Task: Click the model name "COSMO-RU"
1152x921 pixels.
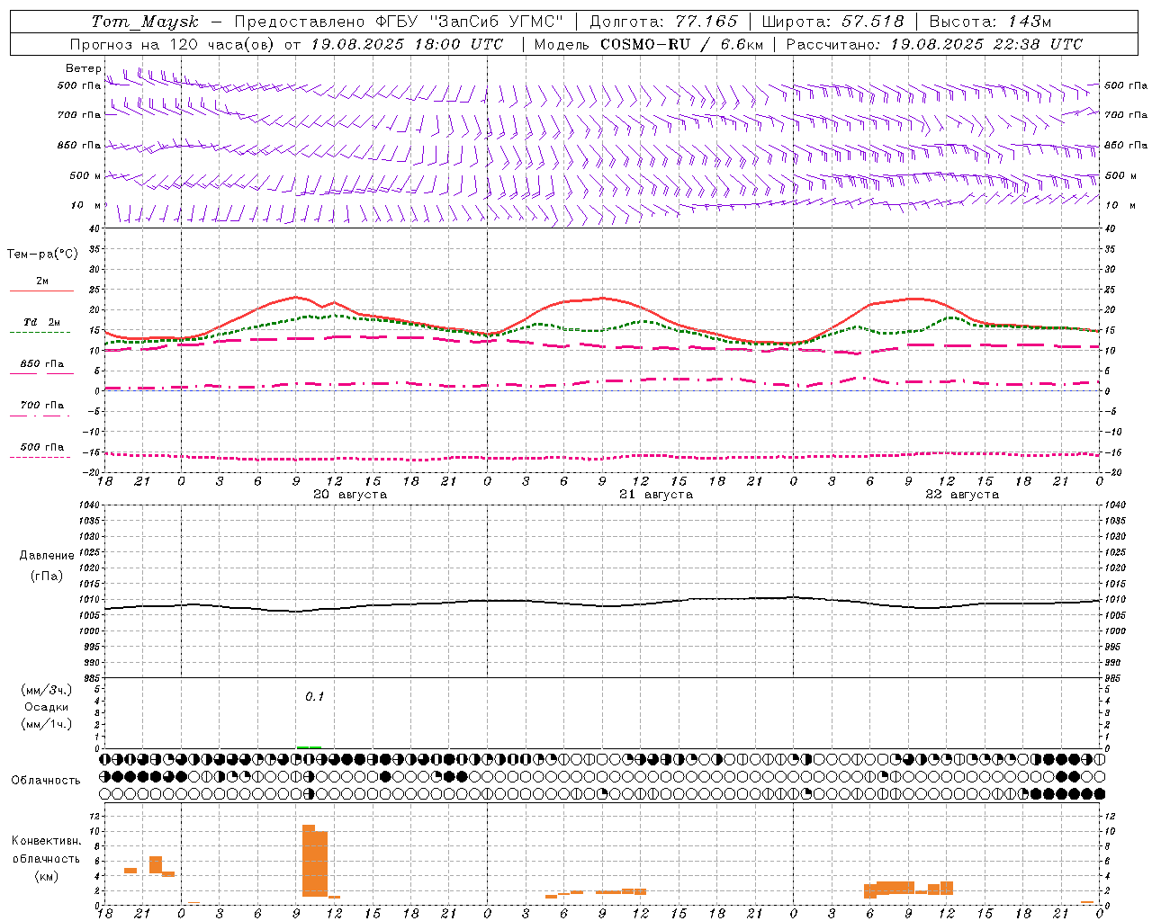Action: click(645, 44)
